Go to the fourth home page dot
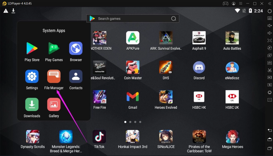The width and height of the screenshot is (273, 156). pos(140,122)
